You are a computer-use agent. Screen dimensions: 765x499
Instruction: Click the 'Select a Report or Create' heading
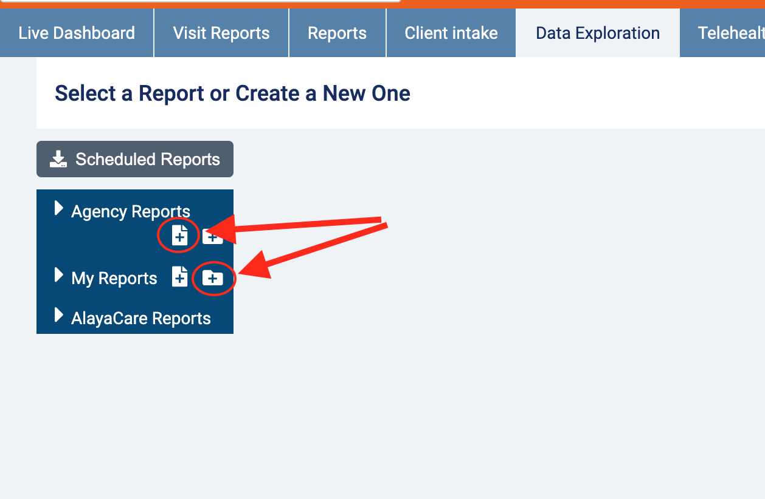(232, 93)
